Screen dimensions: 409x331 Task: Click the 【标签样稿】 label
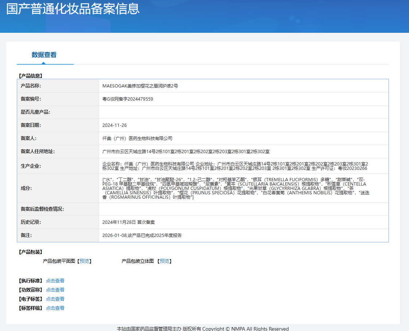click(31, 308)
